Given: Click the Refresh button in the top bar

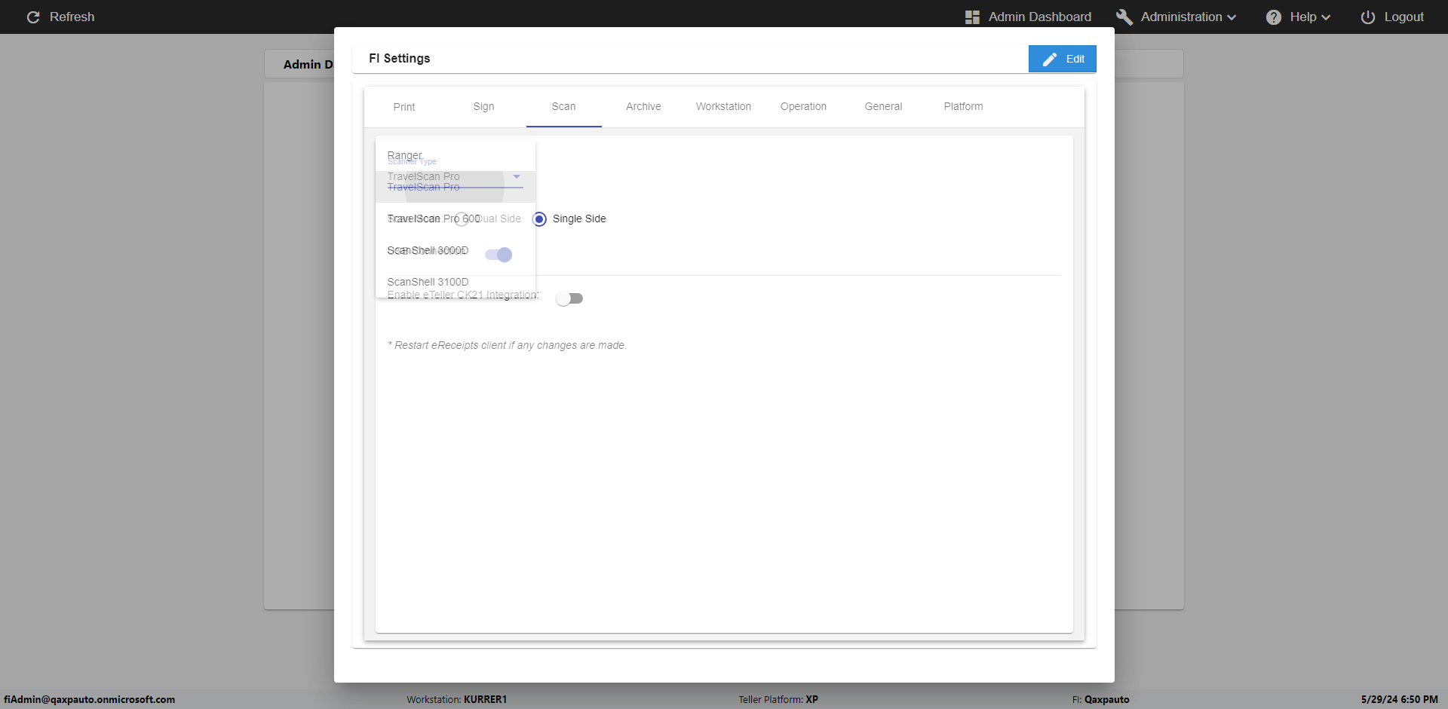Looking at the screenshot, I should tap(60, 17).
